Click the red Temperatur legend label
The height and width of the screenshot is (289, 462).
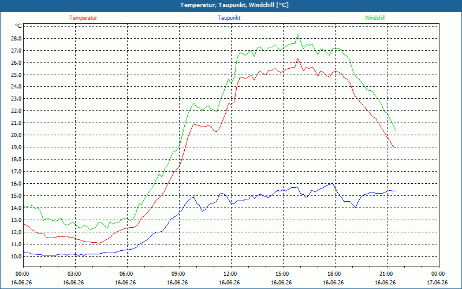[83, 18]
